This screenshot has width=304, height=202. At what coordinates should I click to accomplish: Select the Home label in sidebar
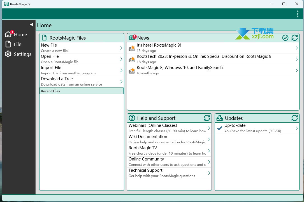point(20,35)
